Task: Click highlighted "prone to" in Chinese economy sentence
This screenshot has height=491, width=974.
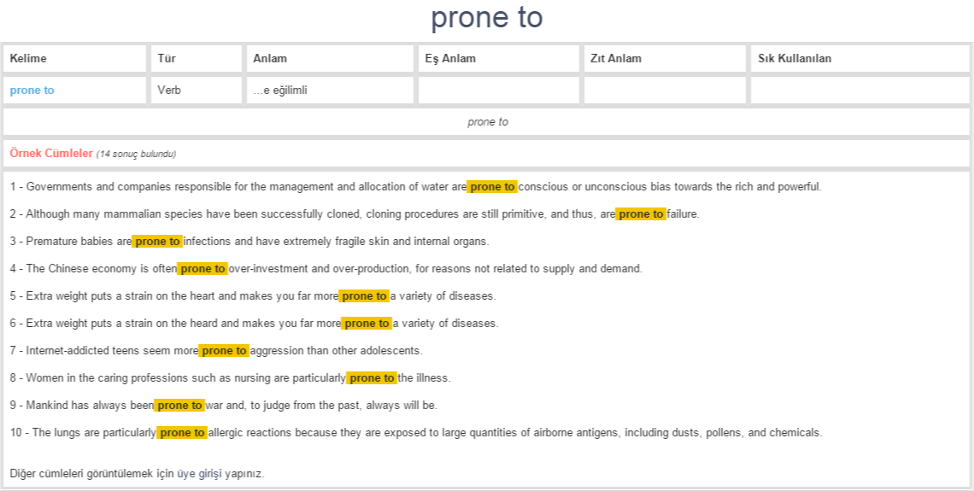Action: tap(202, 269)
